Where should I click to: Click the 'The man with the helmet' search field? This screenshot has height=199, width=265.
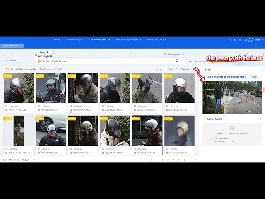109,61
